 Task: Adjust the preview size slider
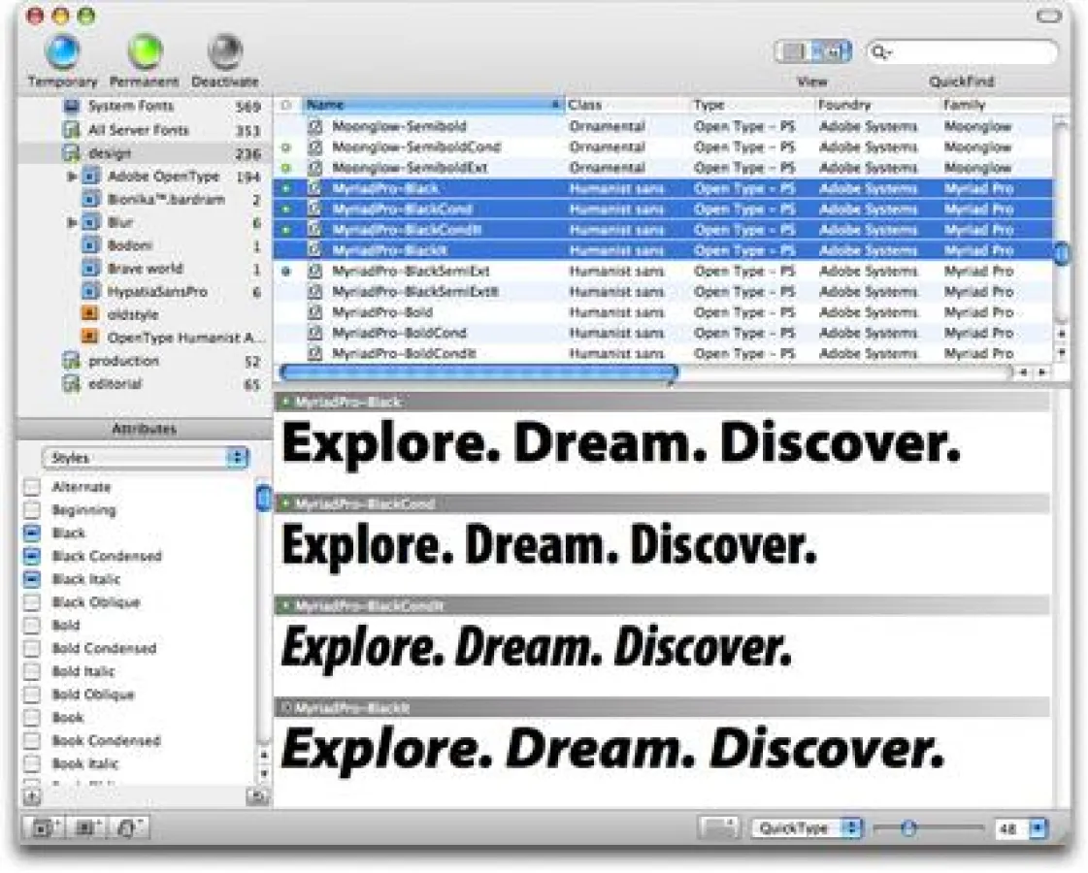click(910, 827)
